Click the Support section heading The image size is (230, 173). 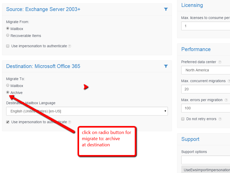point(190,139)
